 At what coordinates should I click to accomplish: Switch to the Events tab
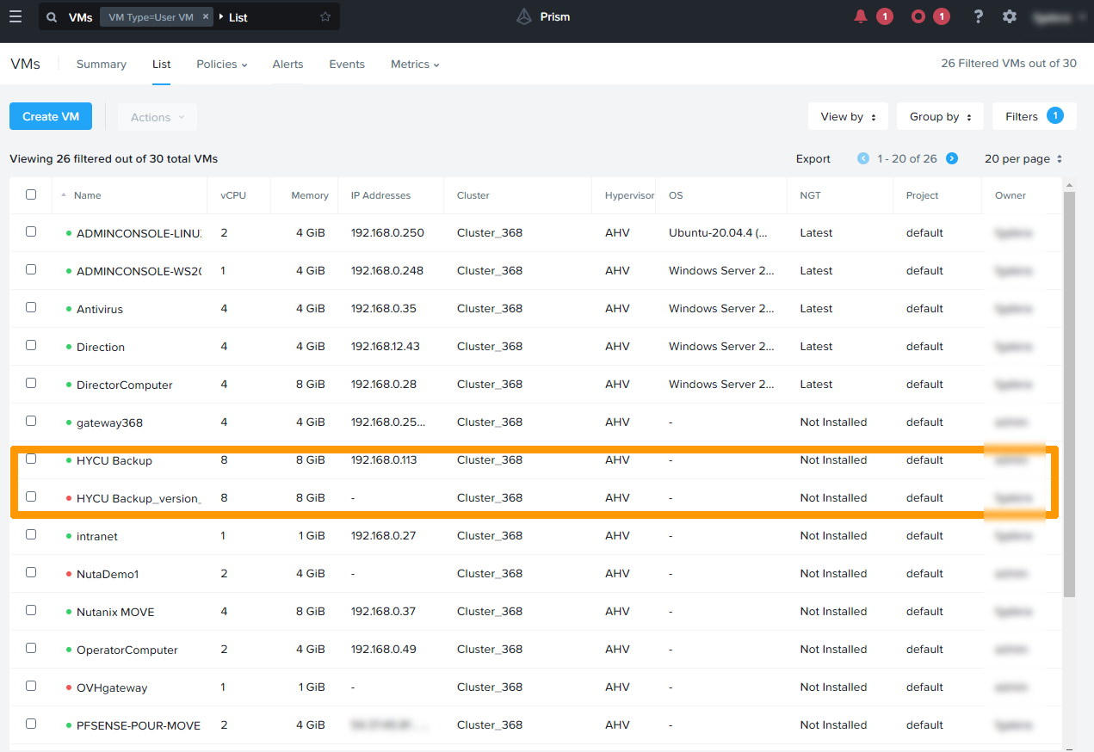pos(347,65)
